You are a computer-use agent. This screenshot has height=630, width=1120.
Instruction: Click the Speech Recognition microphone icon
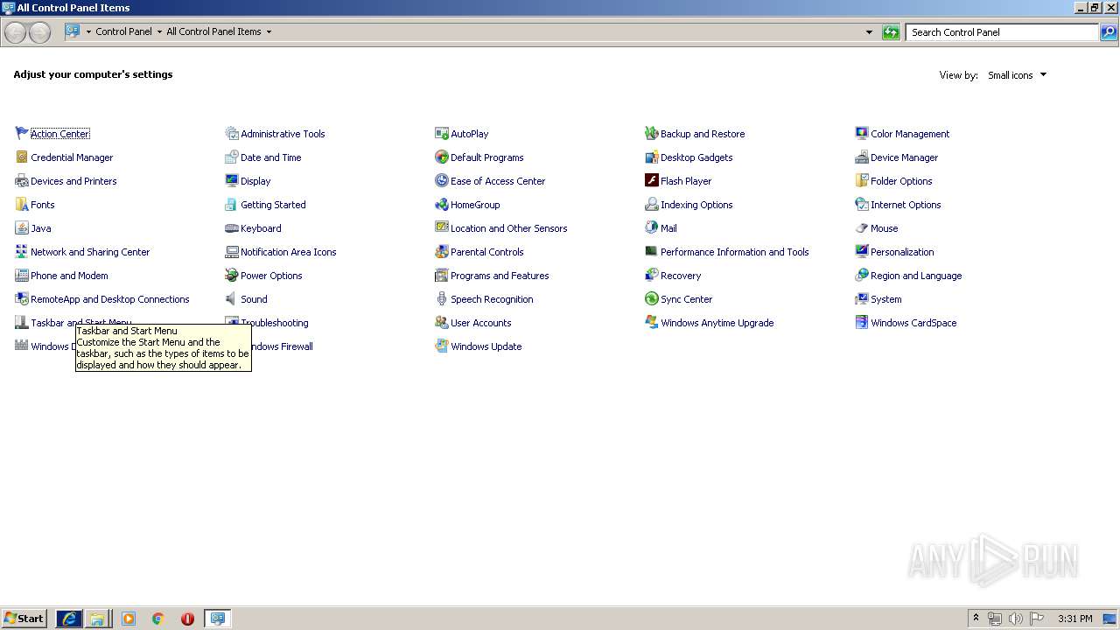click(442, 299)
